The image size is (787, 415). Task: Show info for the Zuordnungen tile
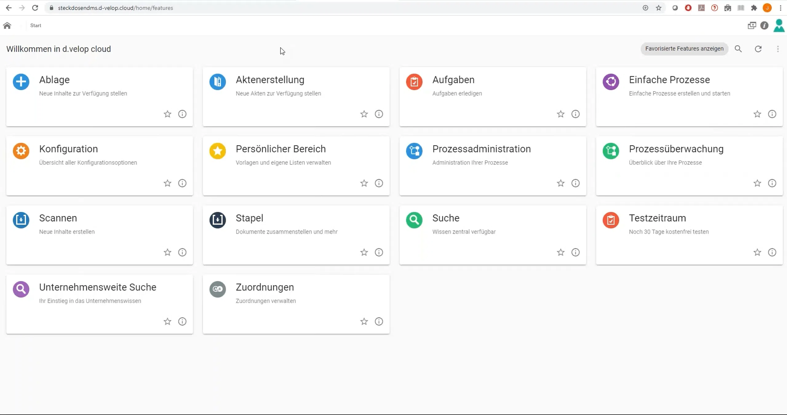379,321
